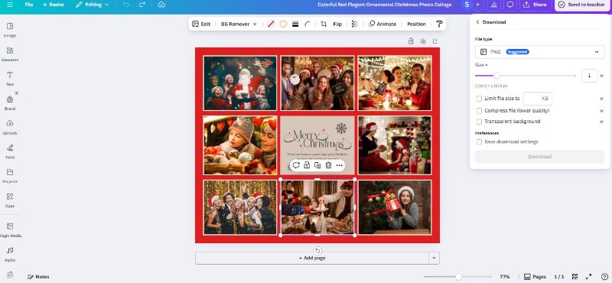The image size is (612, 283).
Task: Lock the selected image on floating toolbar
Action: tap(307, 165)
